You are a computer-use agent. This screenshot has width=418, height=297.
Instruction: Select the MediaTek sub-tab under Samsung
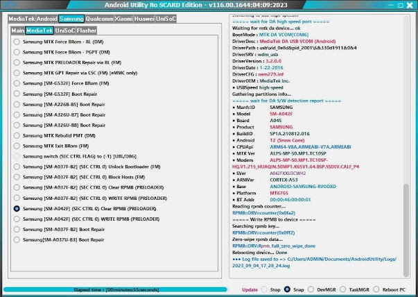(40, 31)
